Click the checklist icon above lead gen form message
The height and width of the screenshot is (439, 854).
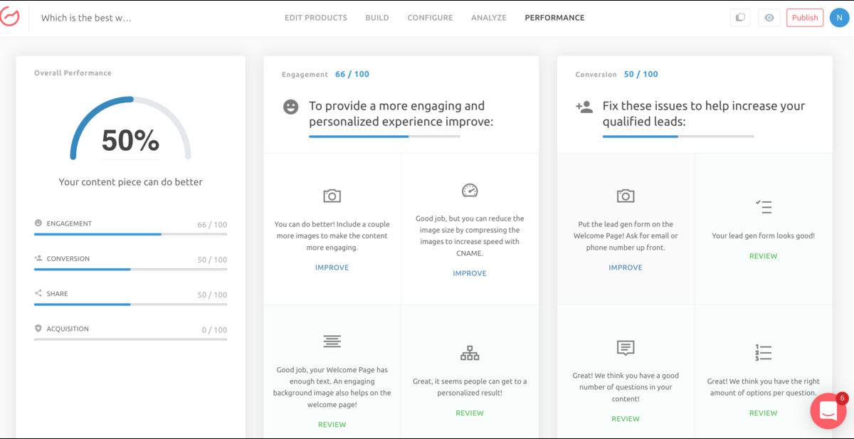pos(763,207)
